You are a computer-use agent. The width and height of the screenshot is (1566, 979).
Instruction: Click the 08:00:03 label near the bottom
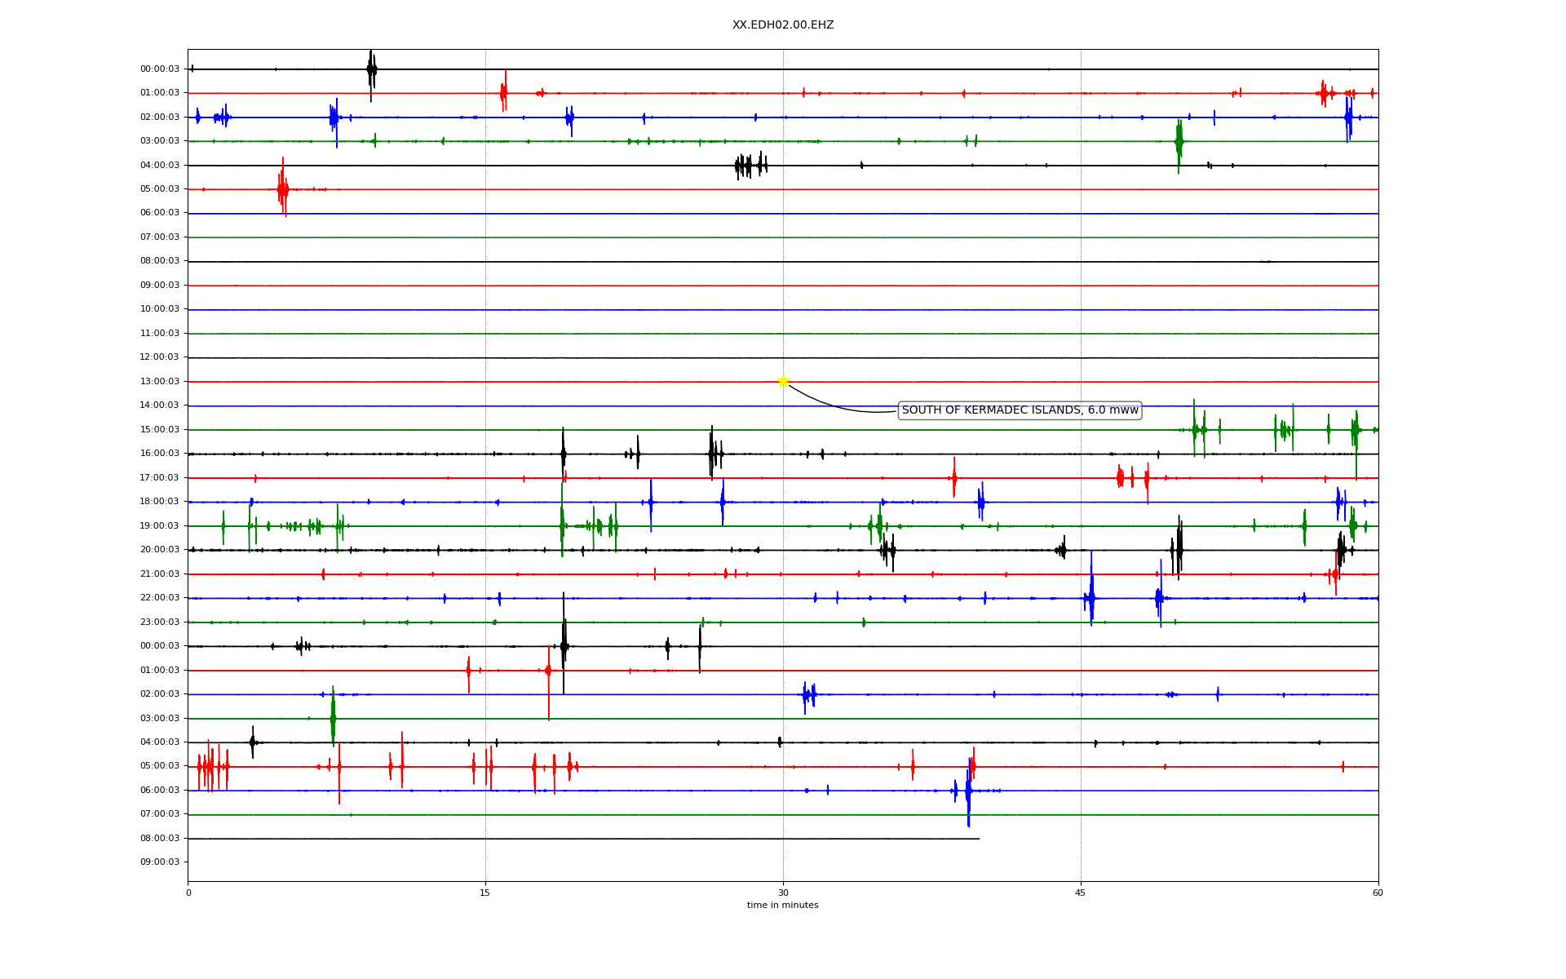[x=160, y=838]
